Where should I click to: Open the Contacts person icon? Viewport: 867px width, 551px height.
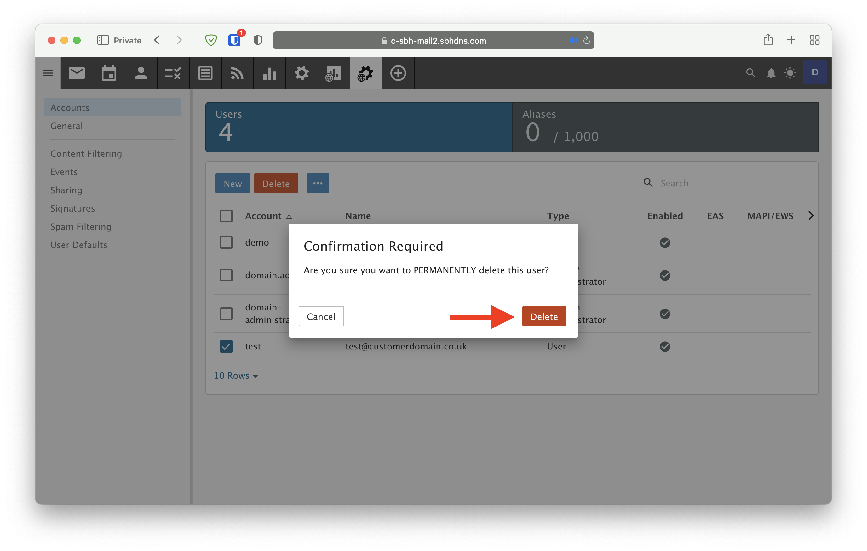(141, 73)
